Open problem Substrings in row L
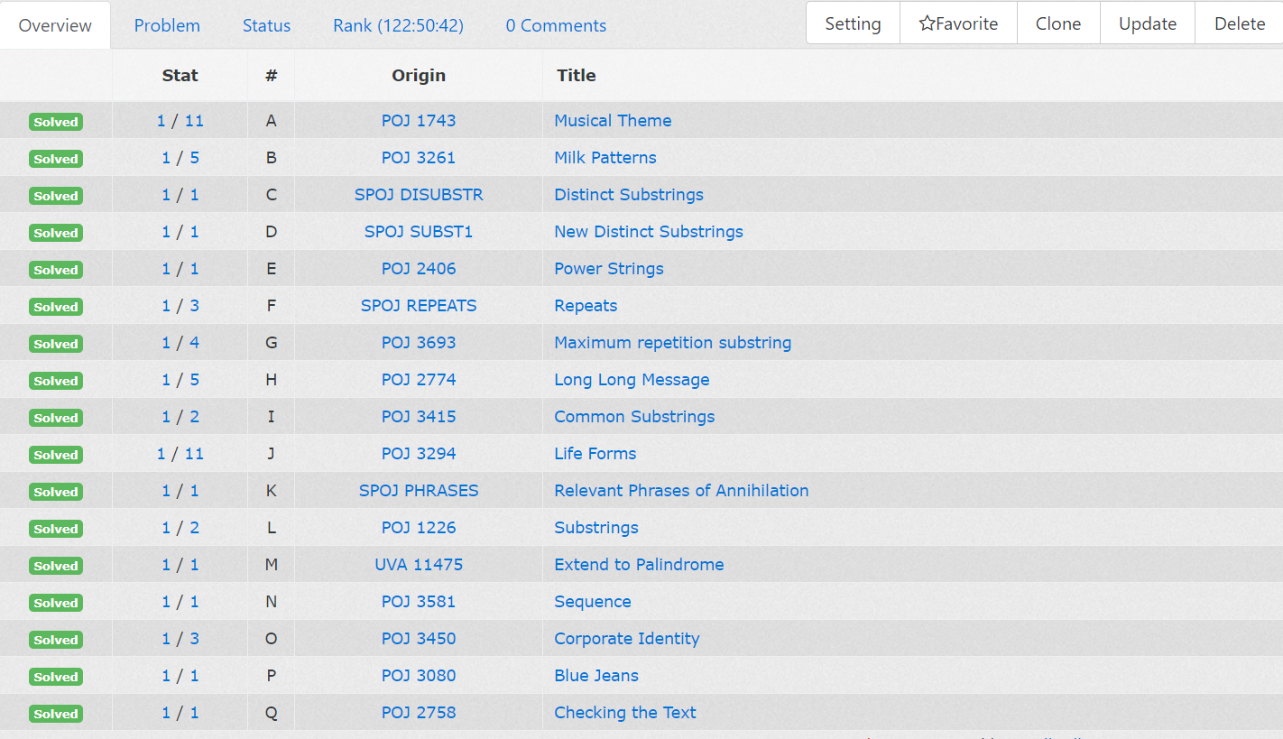The height and width of the screenshot is (739, 1283). (x=596, y=527)
